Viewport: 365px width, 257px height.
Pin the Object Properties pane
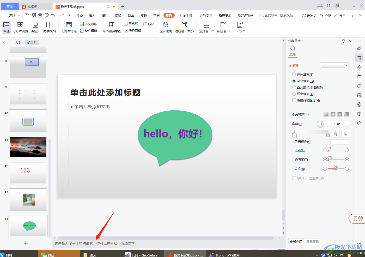click(343, 41)
